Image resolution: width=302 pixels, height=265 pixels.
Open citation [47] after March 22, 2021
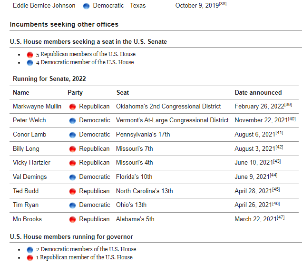(x=281, y=217)
